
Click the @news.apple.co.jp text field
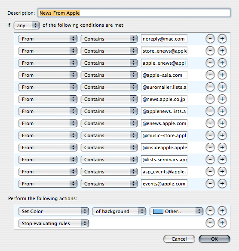click(x=164, y=99)
